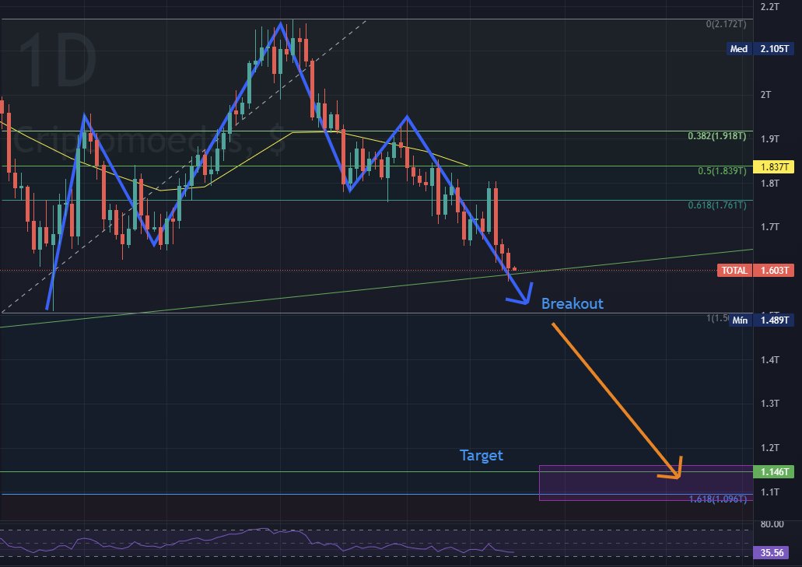Select the 0.618(1.761T) Fibonacci label
The height and width of the screenshot is (567, 802).
(x=716, y=205)
